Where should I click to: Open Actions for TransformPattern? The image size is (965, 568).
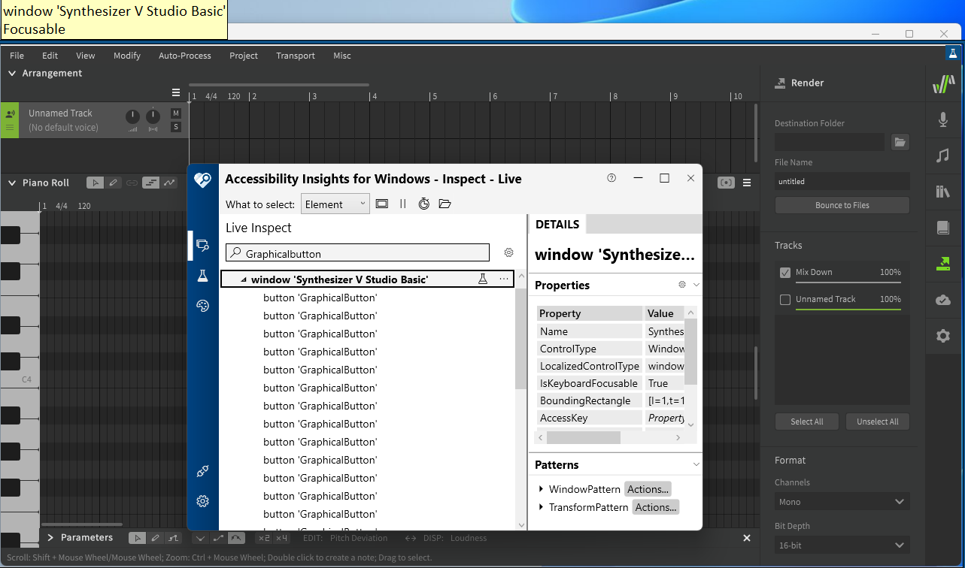[655, 507]
